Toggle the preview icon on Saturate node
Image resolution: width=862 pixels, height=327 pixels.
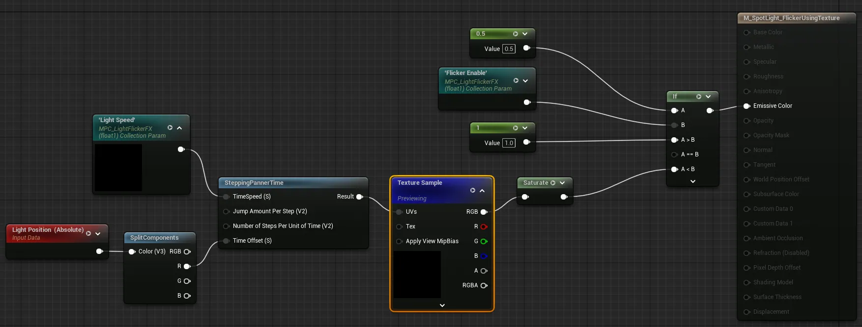pyautogui.click(x=553, y=183)
